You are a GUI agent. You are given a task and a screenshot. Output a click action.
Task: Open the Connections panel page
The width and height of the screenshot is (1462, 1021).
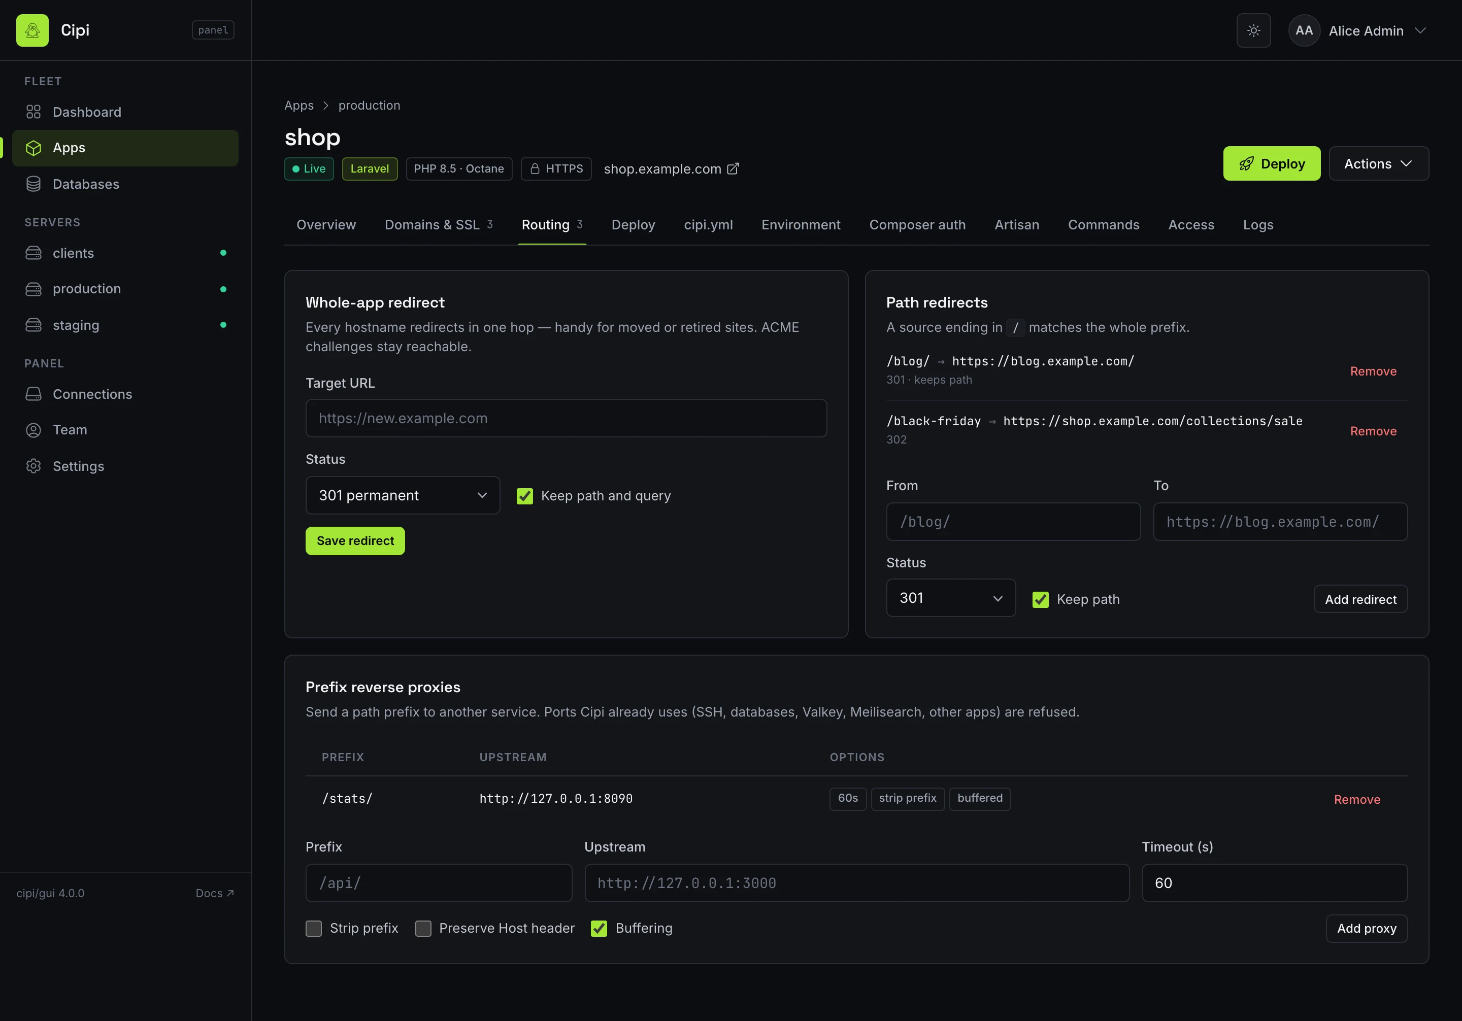pos(125,394)
